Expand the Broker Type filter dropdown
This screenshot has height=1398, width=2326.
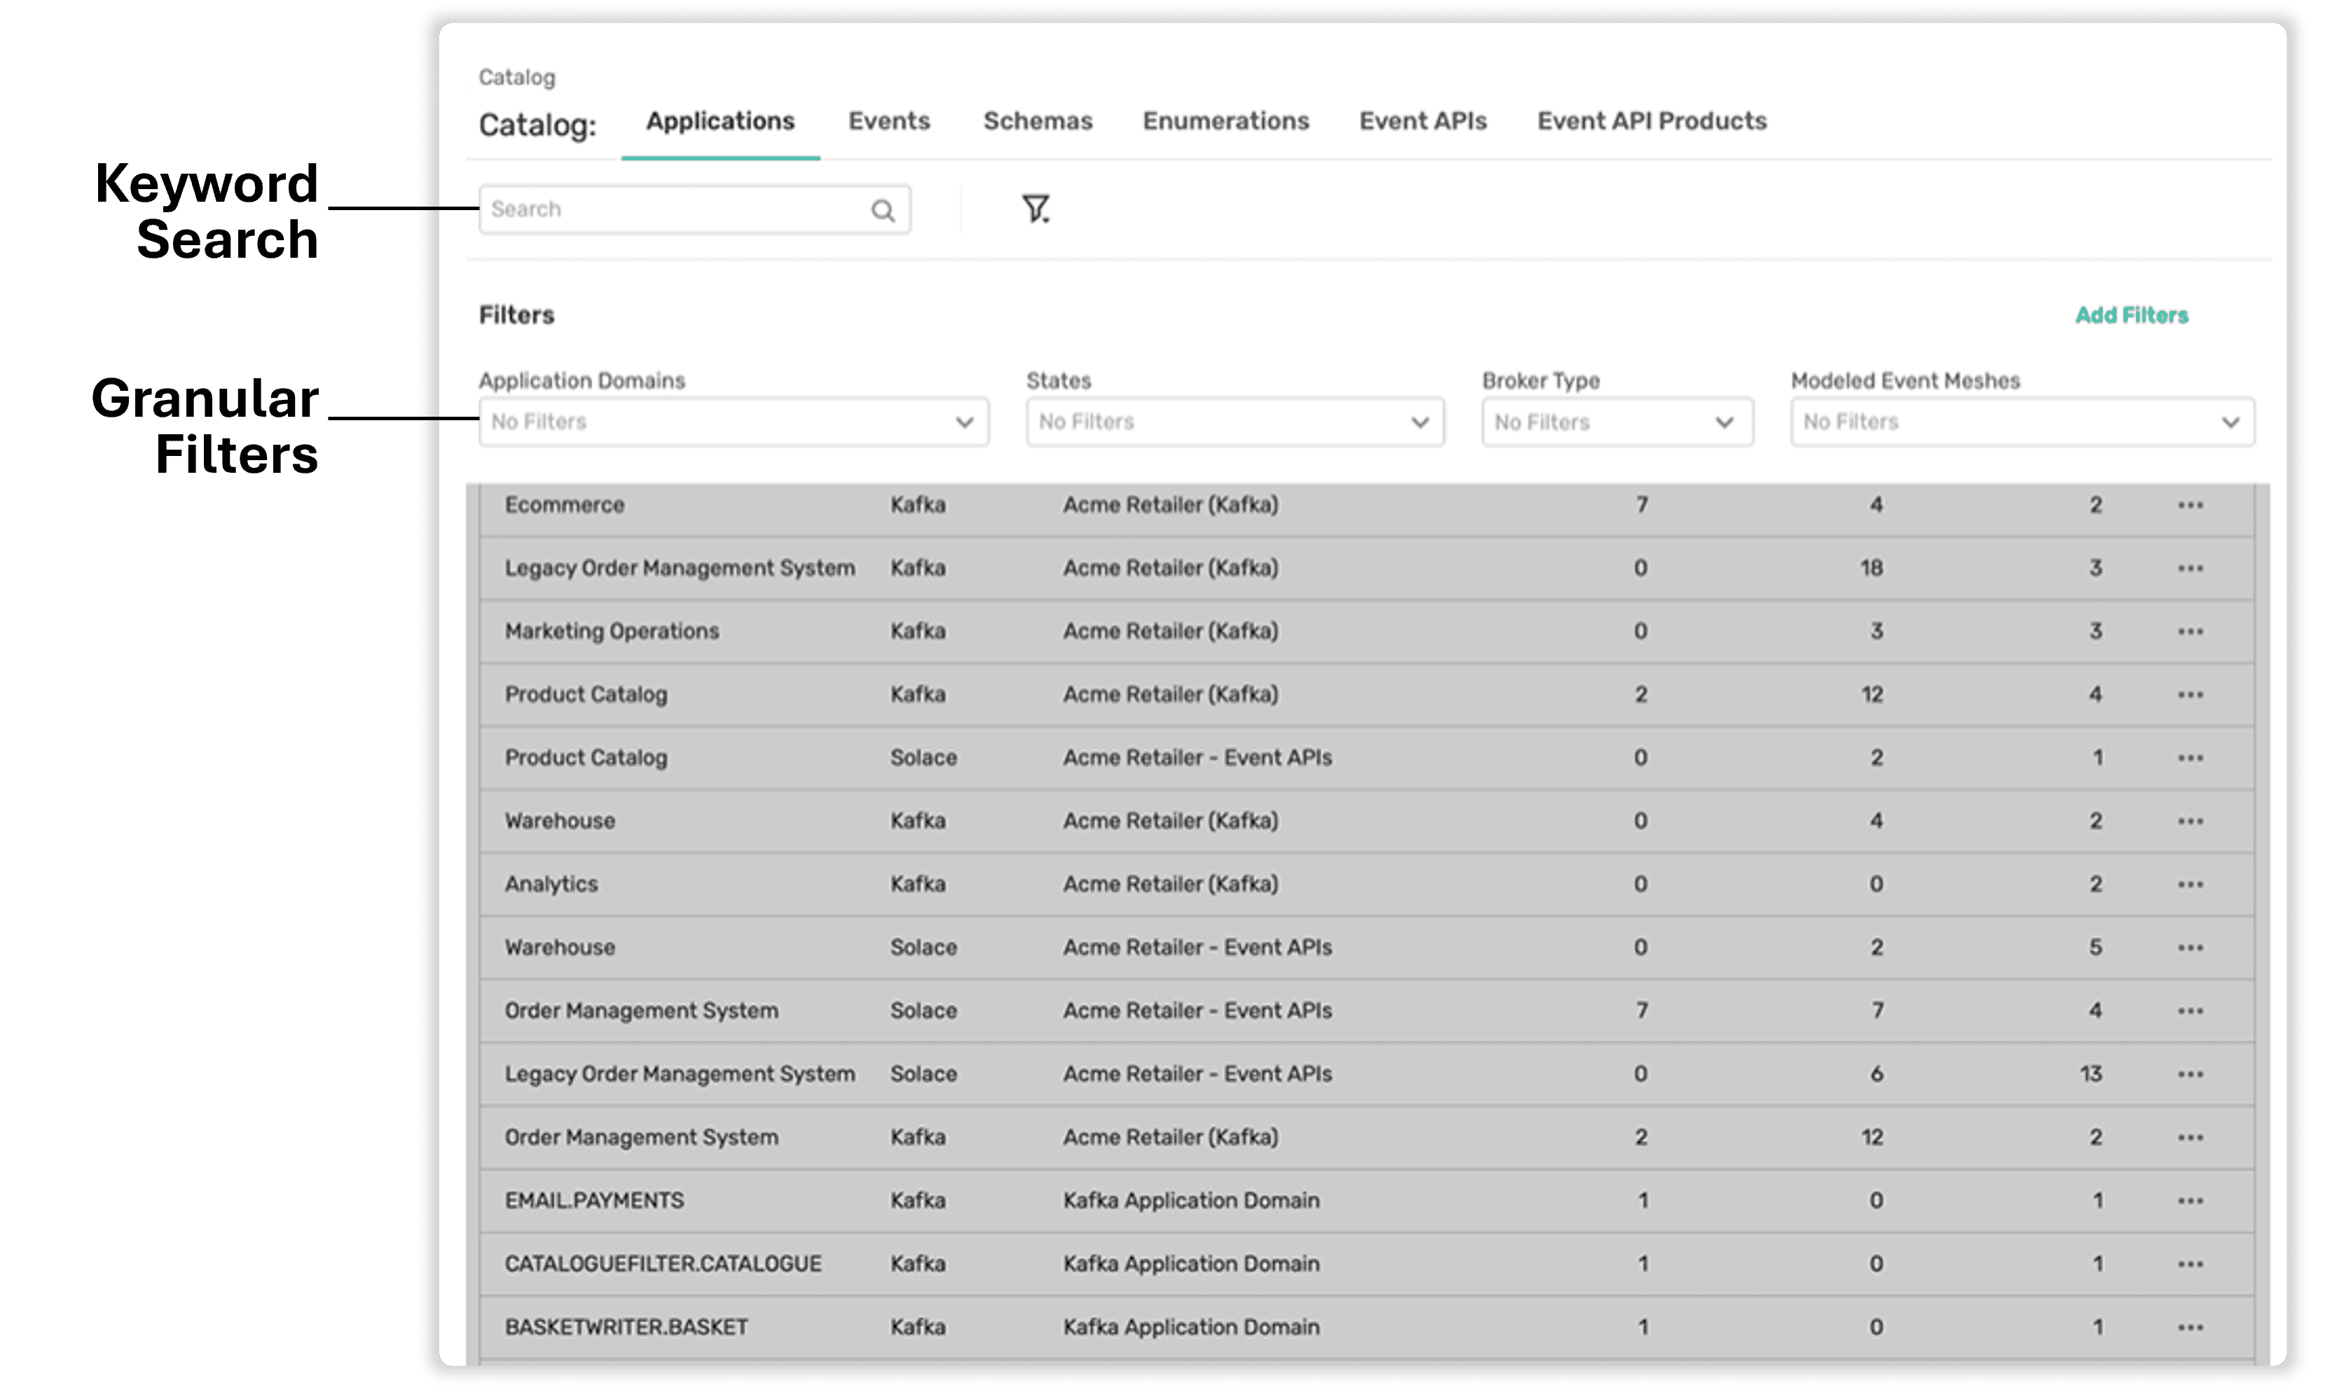coord(1616,422)
